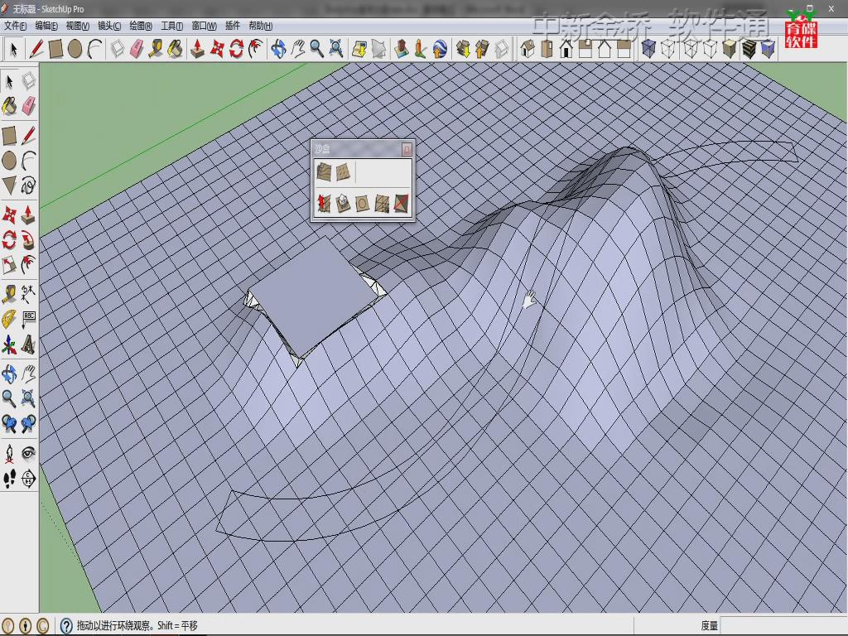Select the Axes tool

pos(9,345)
